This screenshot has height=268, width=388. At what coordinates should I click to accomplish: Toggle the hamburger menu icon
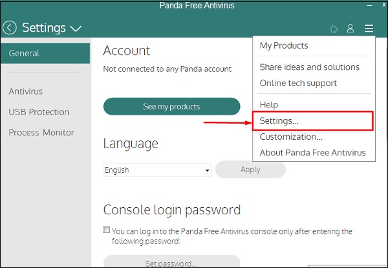[x=369, y=28]
